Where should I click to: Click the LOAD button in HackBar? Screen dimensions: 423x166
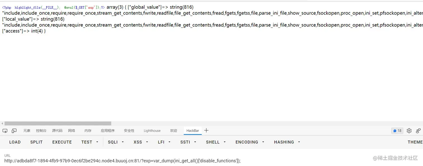(15, 142)
